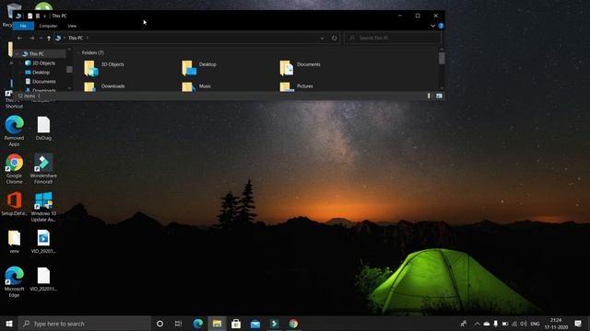Open Chrome from the taskbar
This screenshot has width=590, height=331.
pyautogui.click(x=293, y=324)
